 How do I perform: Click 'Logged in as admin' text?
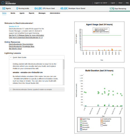[101, 3]
